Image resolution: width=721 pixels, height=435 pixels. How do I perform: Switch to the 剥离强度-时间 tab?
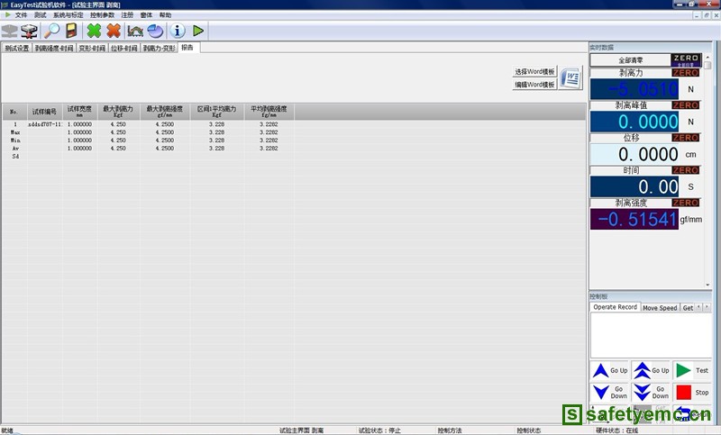coord(54,49)
